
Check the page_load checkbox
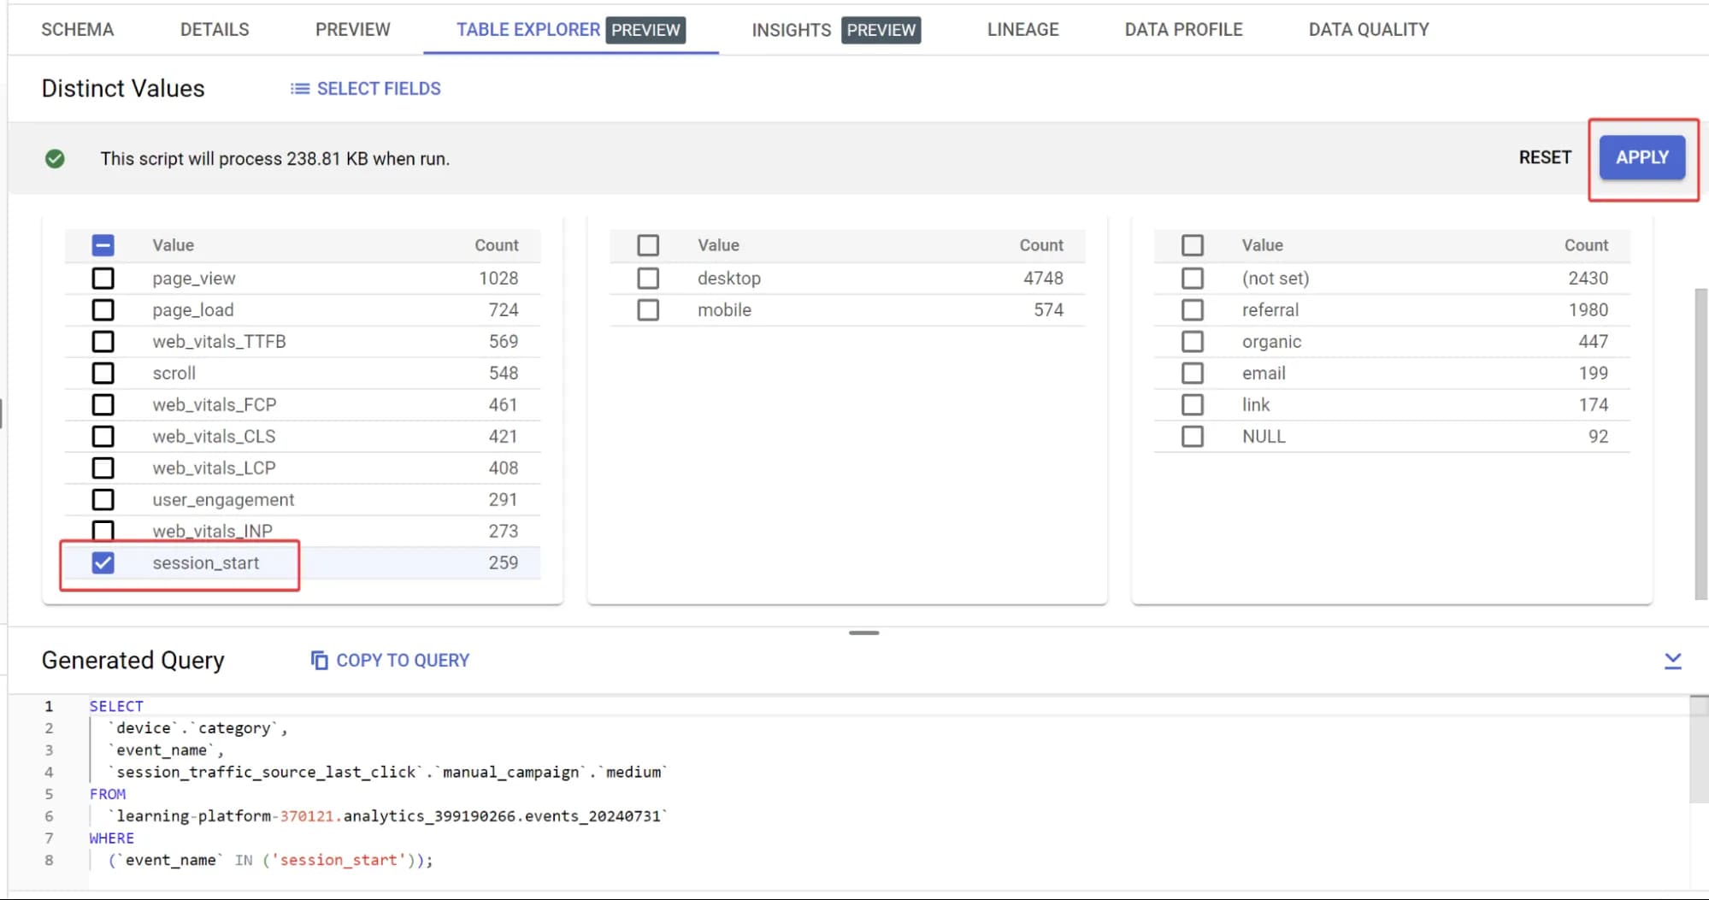[103, 310]
